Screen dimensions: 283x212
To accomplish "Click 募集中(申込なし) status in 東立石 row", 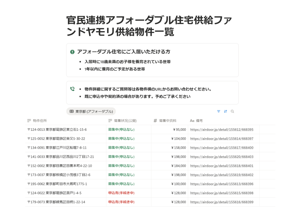I will pos(121,130).
